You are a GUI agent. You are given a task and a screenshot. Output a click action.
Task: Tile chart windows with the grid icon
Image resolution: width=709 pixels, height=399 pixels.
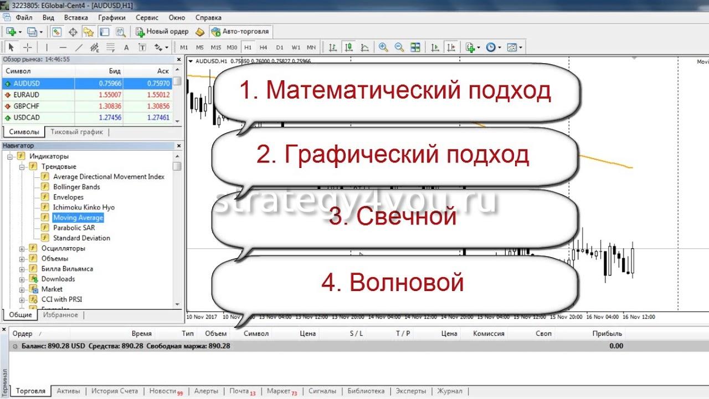click(415, 47)
